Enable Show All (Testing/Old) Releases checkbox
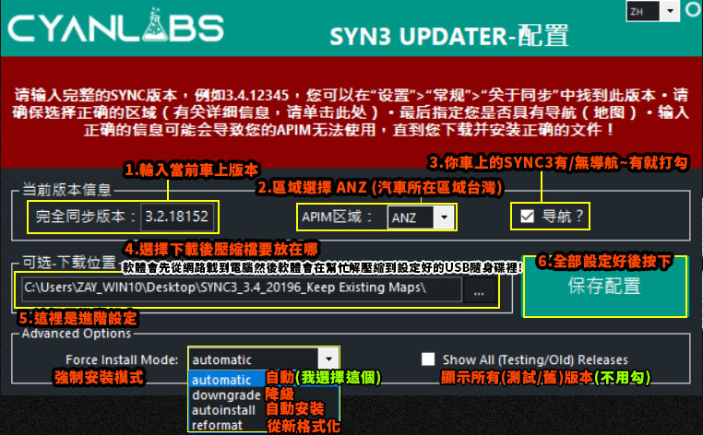This screenshot has height=435, width=703. point(428,359)
